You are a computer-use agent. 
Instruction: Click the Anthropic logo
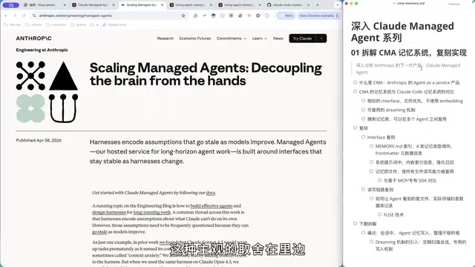[x=33, y=39]
